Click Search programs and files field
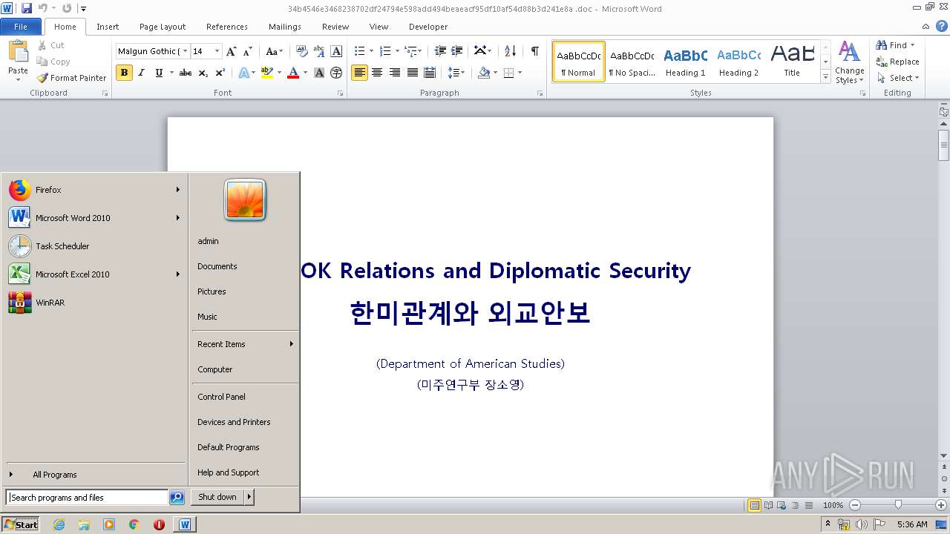The image size is (950, 534). (87, 498)
